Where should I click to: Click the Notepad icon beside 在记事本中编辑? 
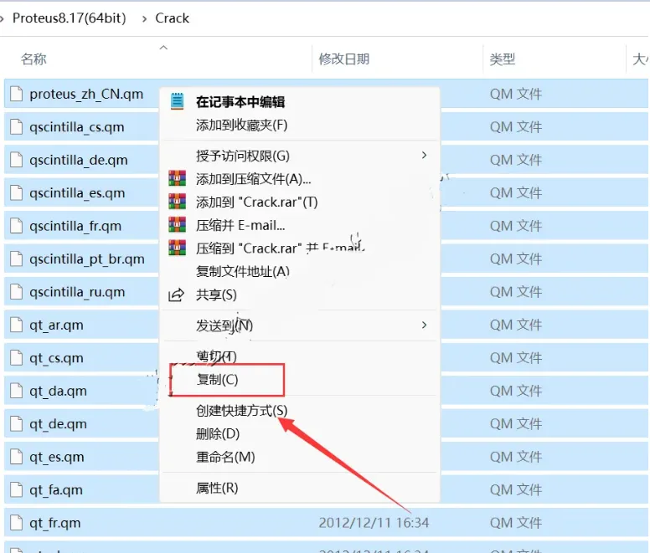point(178,101)
